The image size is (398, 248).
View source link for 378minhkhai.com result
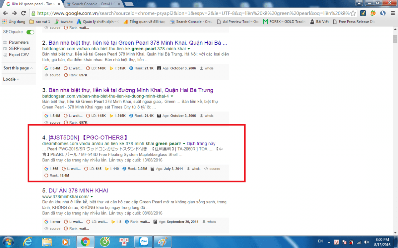pos(52,228)
